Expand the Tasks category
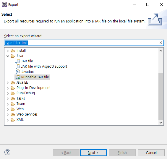 click(8, 99)
